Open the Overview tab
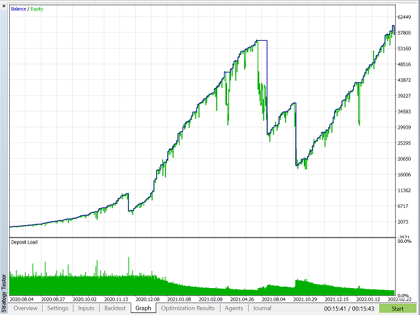This screenshot has height=315, width=420. pyautogui.click(x=26, y=308)
